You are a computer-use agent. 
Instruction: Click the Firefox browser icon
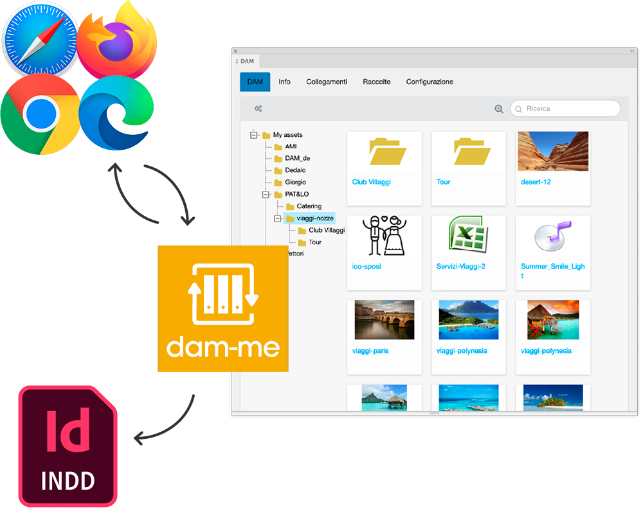[x=117, y=41]
